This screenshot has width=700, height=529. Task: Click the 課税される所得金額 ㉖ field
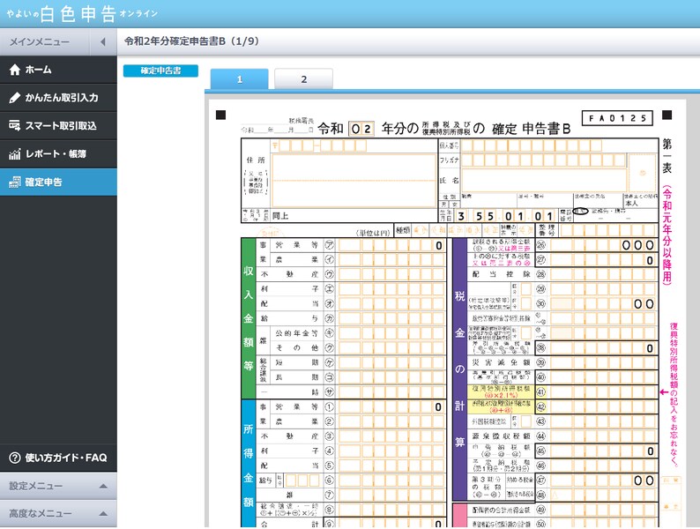click(x=603, y=245)
